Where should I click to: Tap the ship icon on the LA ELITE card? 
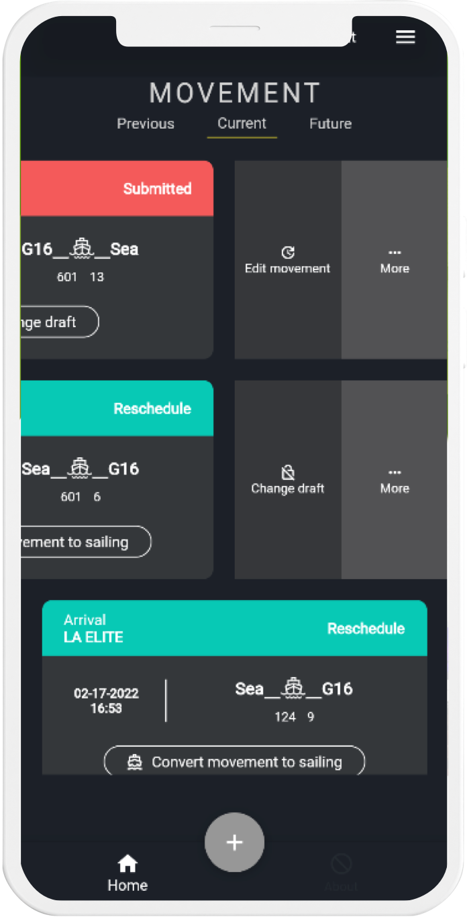293,688
